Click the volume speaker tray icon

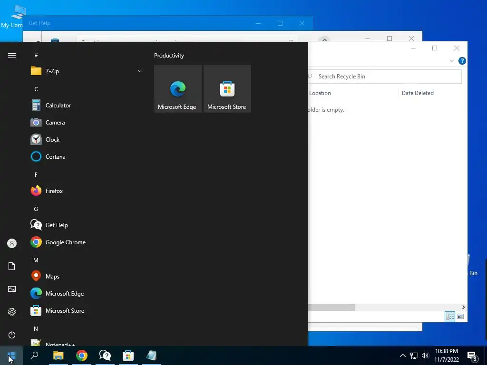point(425,355)
